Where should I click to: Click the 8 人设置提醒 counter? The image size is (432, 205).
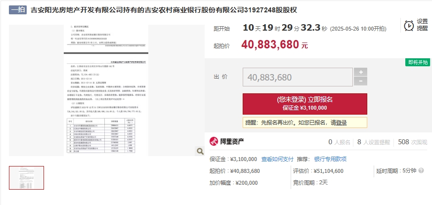pyautogui.click(x=374, y=142)
